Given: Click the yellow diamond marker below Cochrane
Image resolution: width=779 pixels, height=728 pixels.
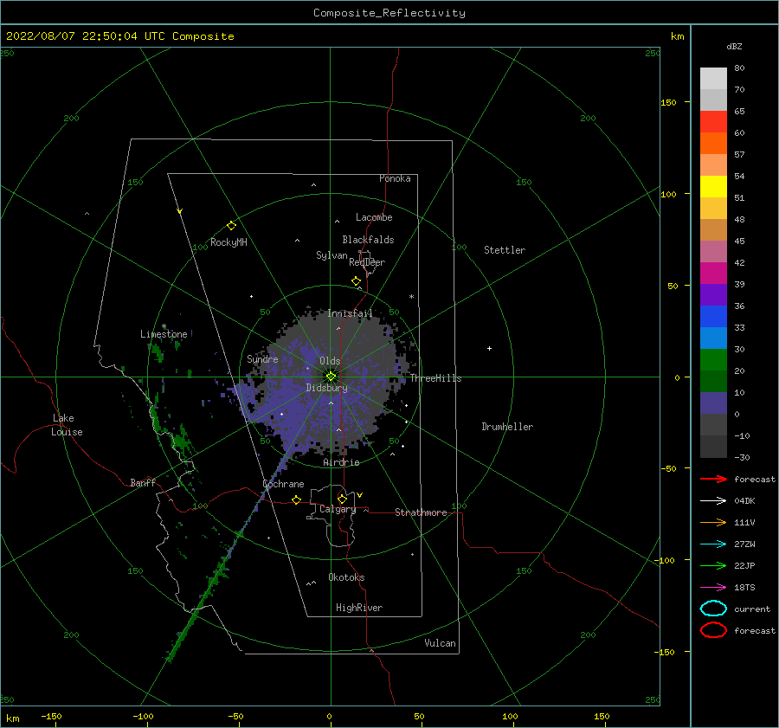Looking at the screenshot, I should (x=296, y=499).
